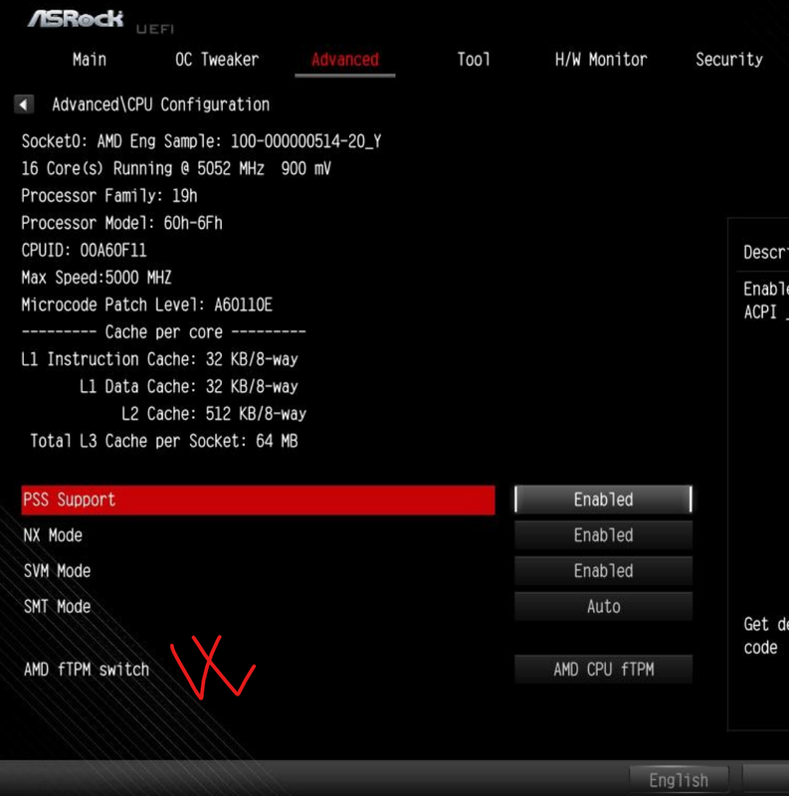Viewport: 789px width, 796px height.
Task: Open the Security tab
Action: tap(729, 60)
